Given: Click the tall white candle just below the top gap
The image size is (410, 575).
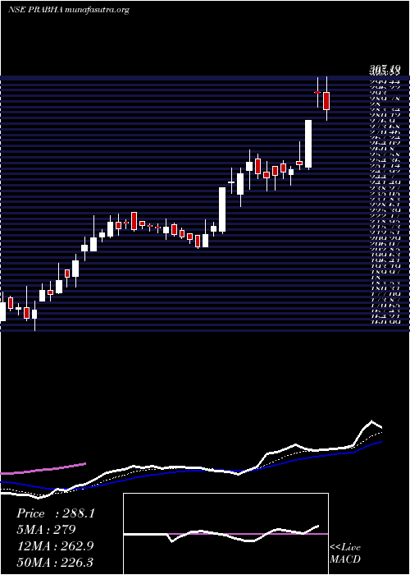Looking at the screenshot, I should pyautogui.click(x=308, y=144).
